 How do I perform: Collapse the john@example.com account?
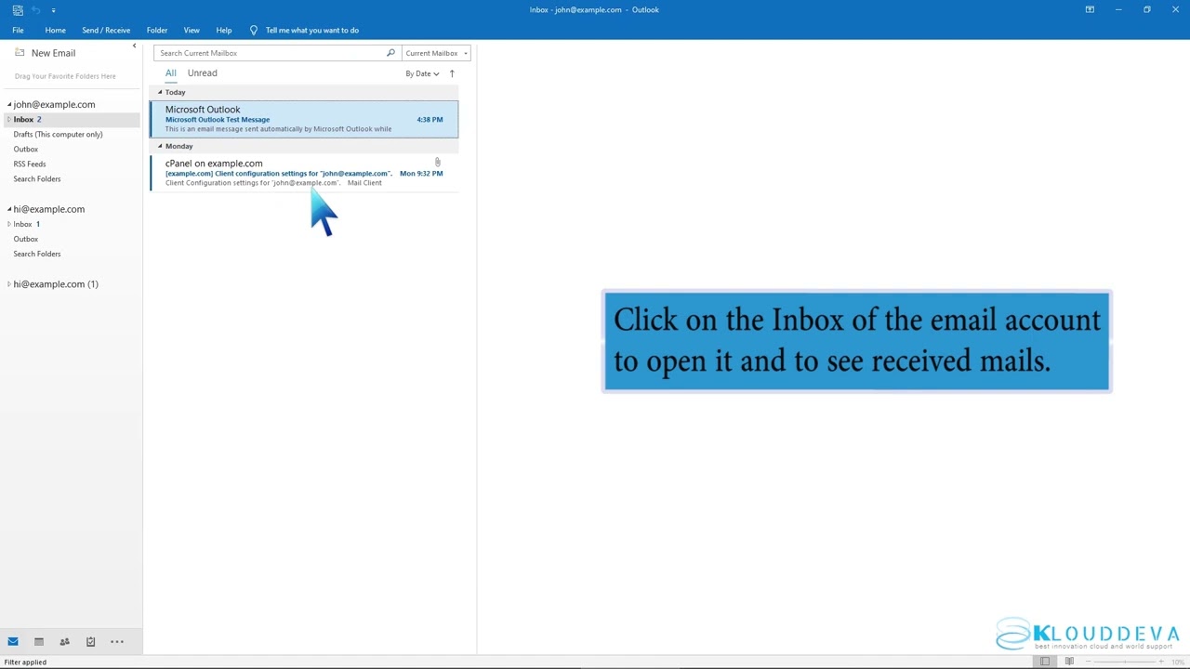9,104
